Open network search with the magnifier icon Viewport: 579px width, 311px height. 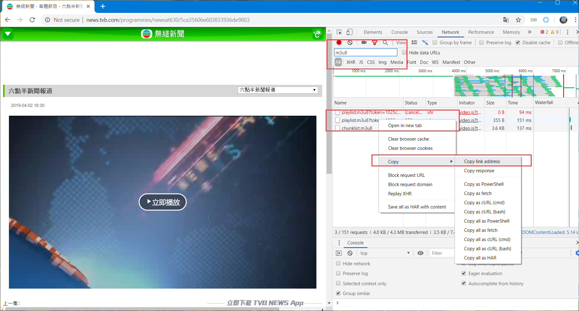pyautogui.click(x=385, y=43)
